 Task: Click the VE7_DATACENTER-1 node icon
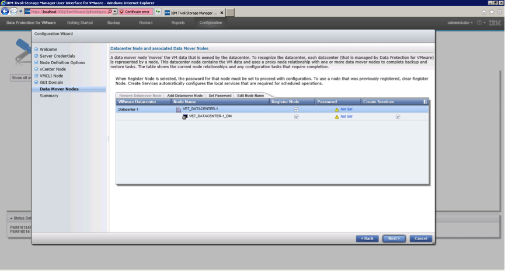tap(179, 110)
